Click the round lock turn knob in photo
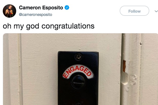 [78, 82]
